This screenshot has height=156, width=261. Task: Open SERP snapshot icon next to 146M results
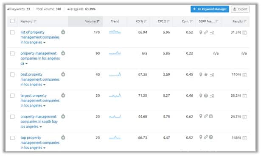click(x=244, y=138)
